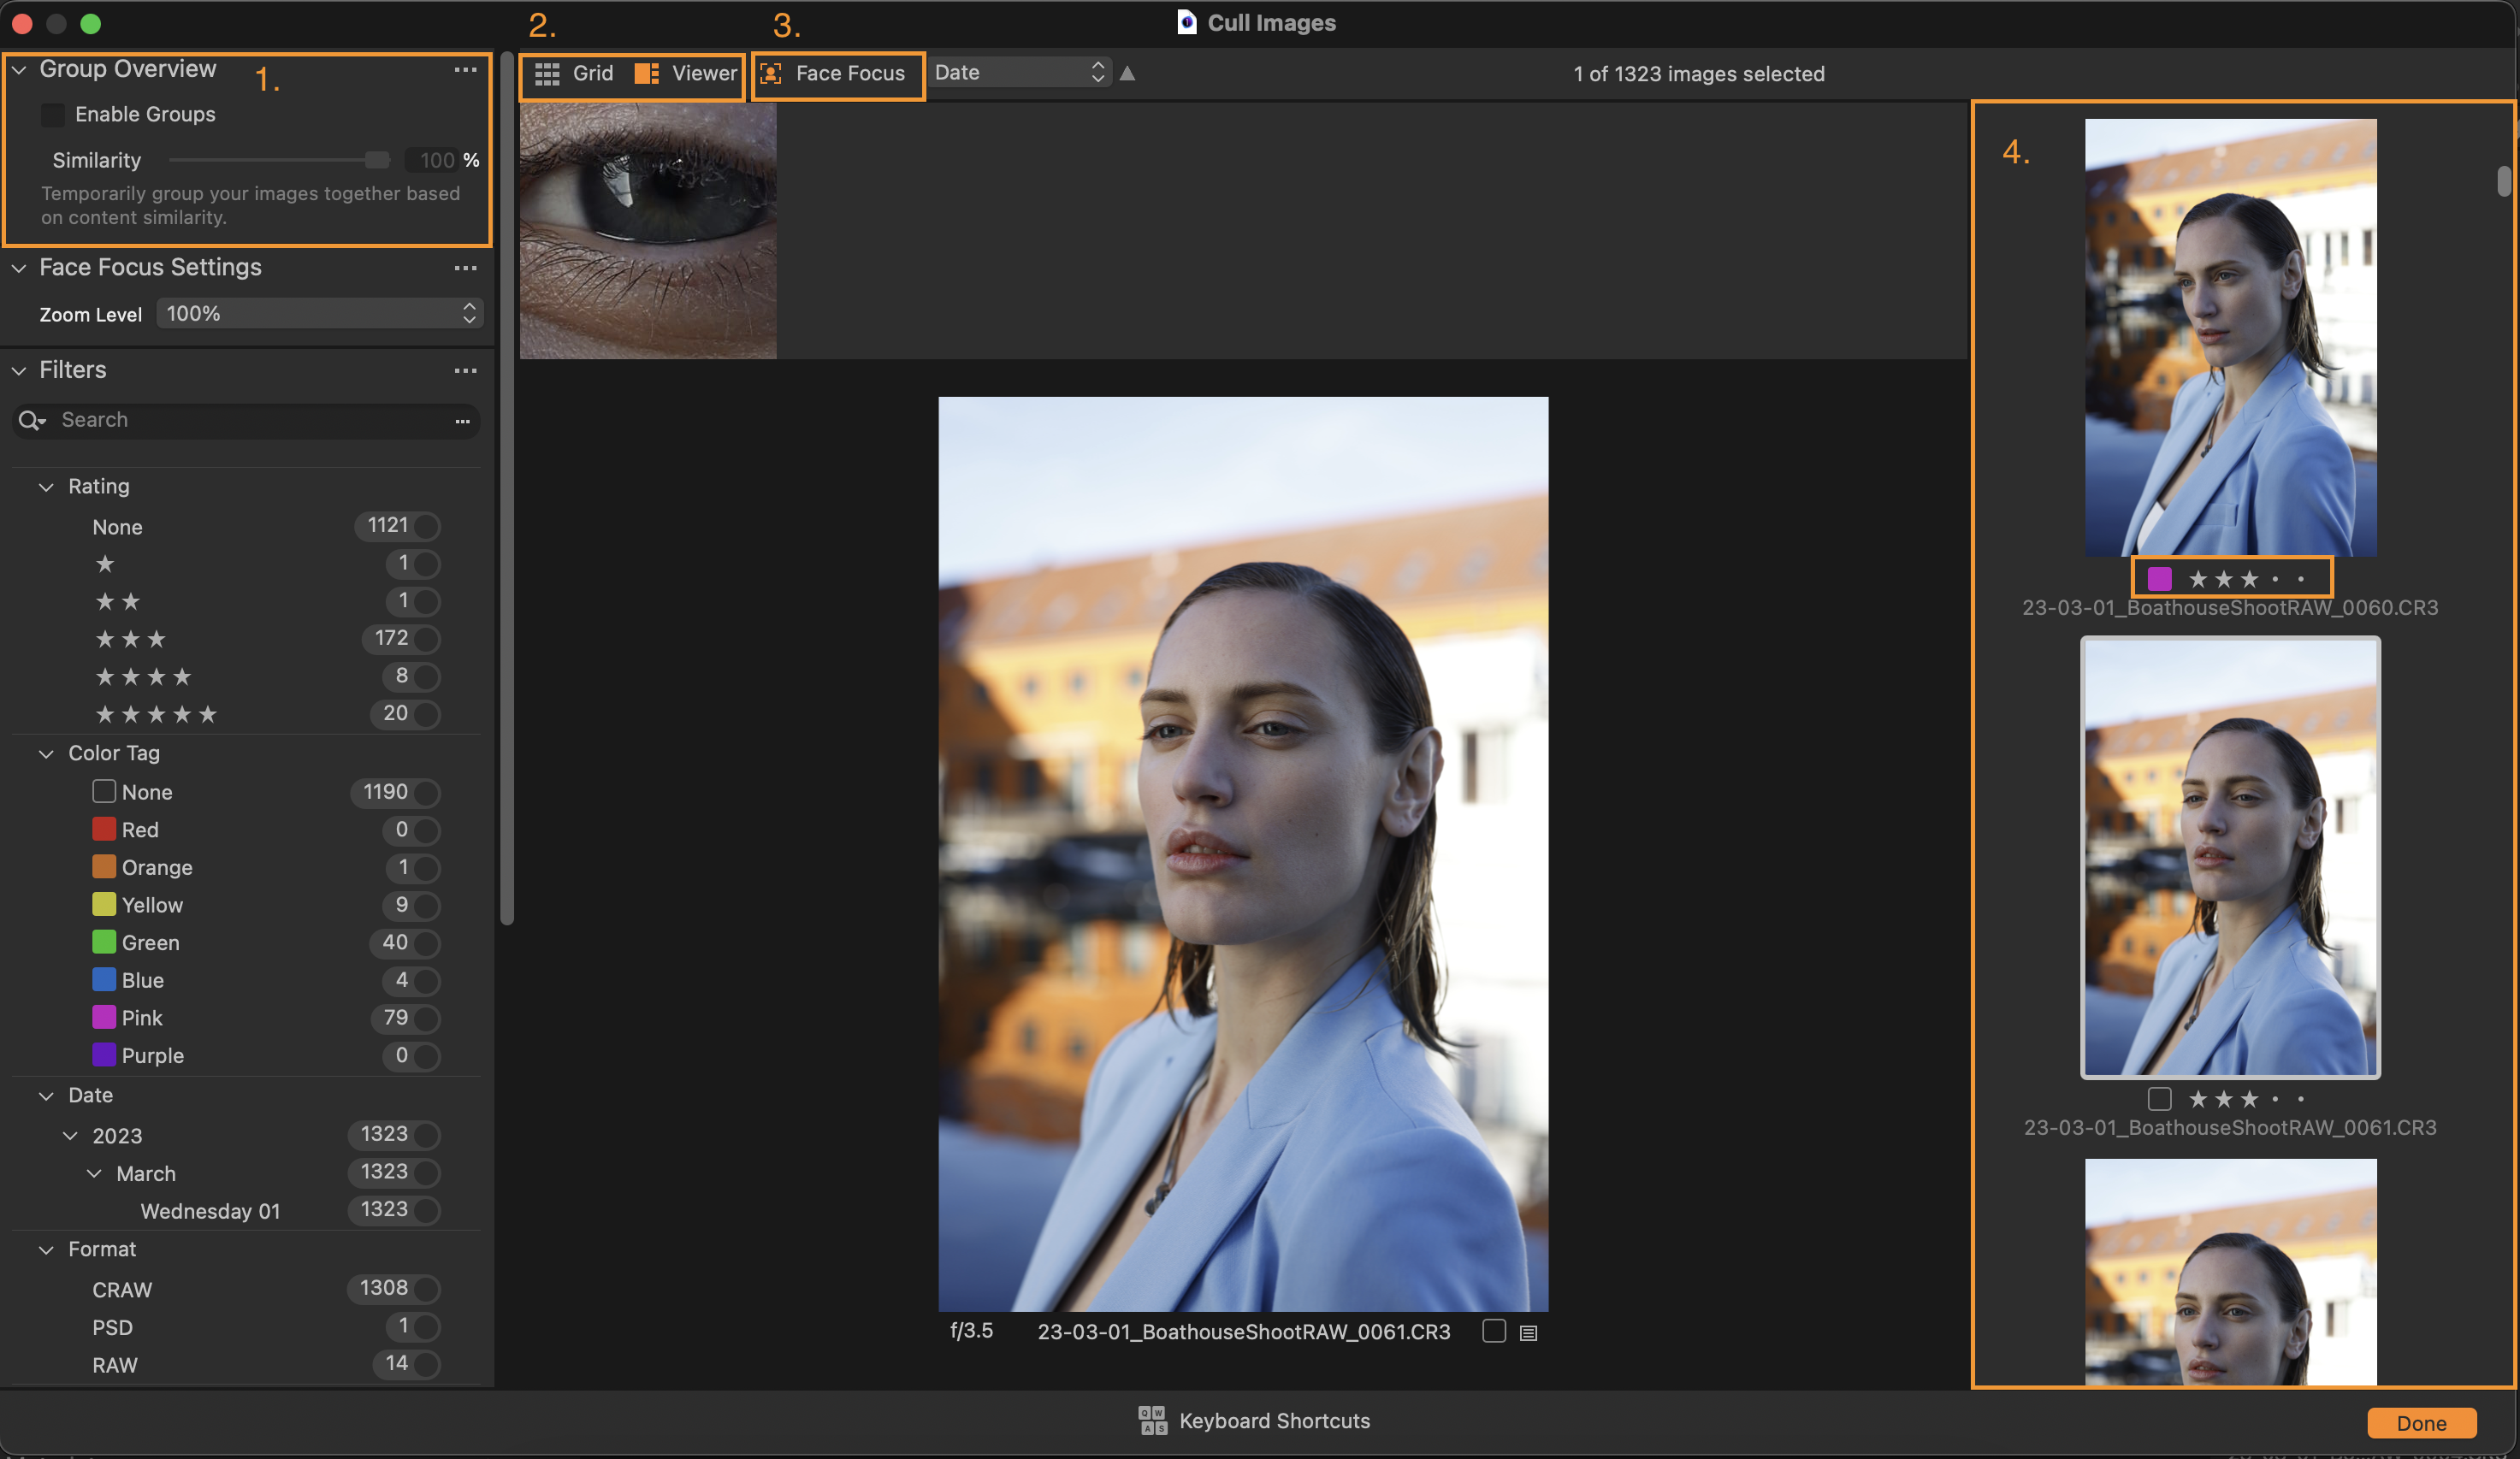
Task: Click the Blue color tag swatch
Action: 104,980
